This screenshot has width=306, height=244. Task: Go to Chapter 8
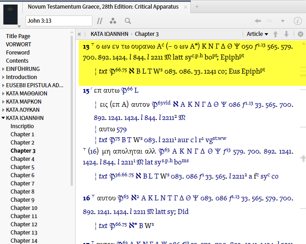[x=22, y=192]
